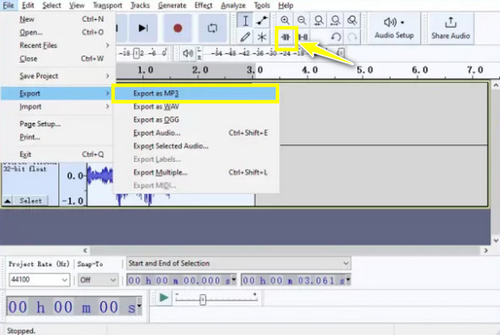Image resolution: width=500 pixels, height=335 pixels.
Task: Click the Redo arrow icon
Action: 352,37
